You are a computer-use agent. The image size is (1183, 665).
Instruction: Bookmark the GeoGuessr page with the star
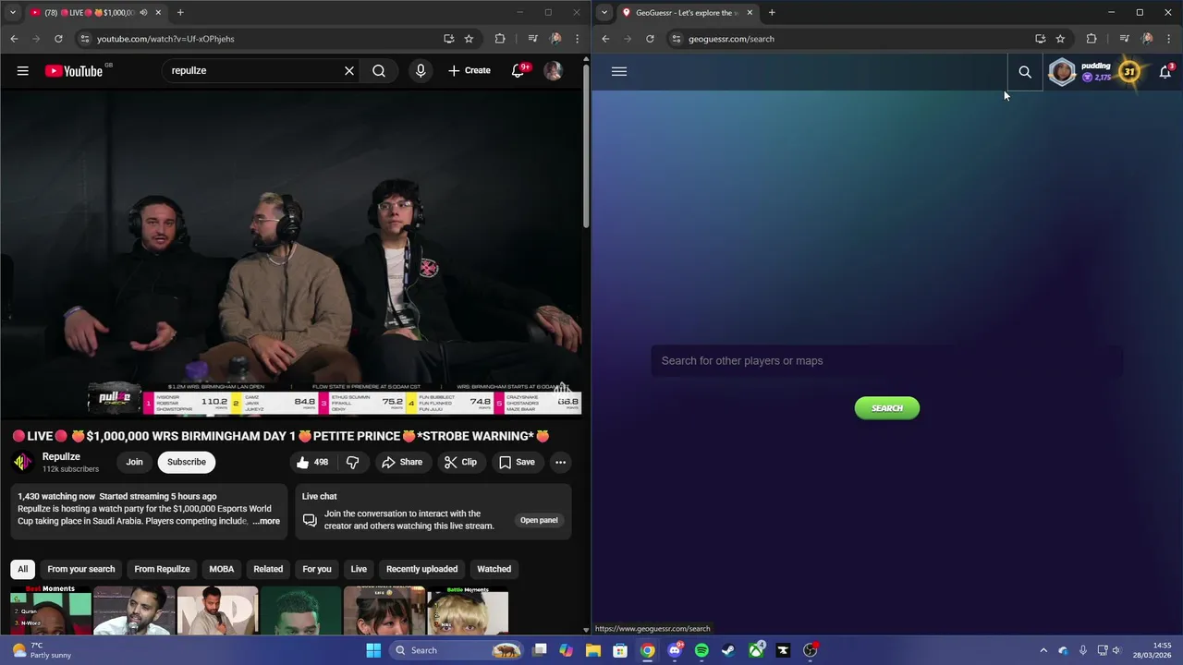click(1060, 39)
